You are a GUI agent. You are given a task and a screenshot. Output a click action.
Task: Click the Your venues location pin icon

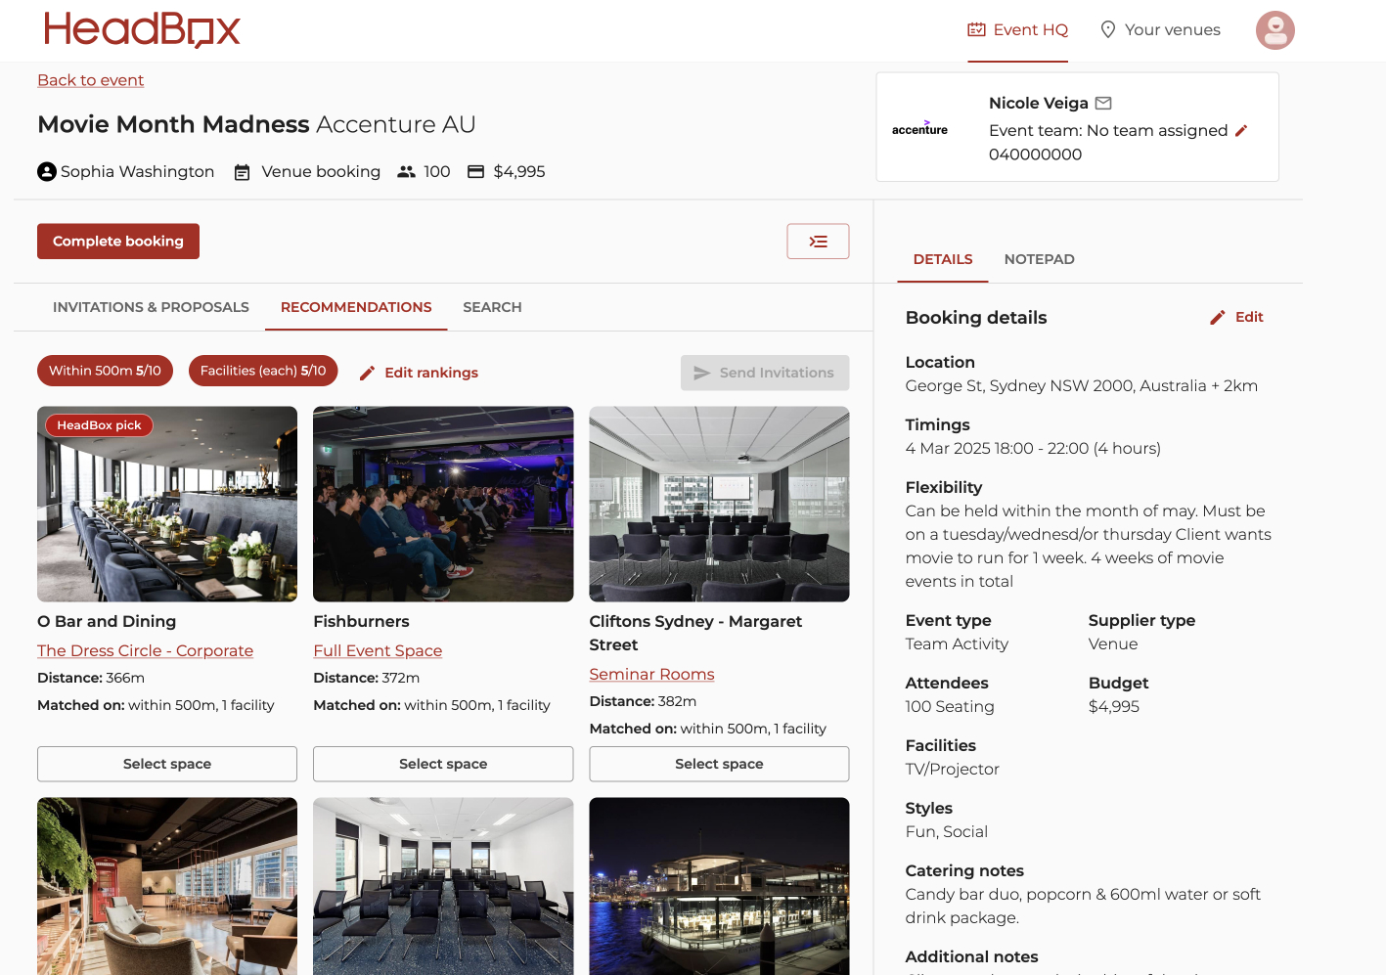1108,29
